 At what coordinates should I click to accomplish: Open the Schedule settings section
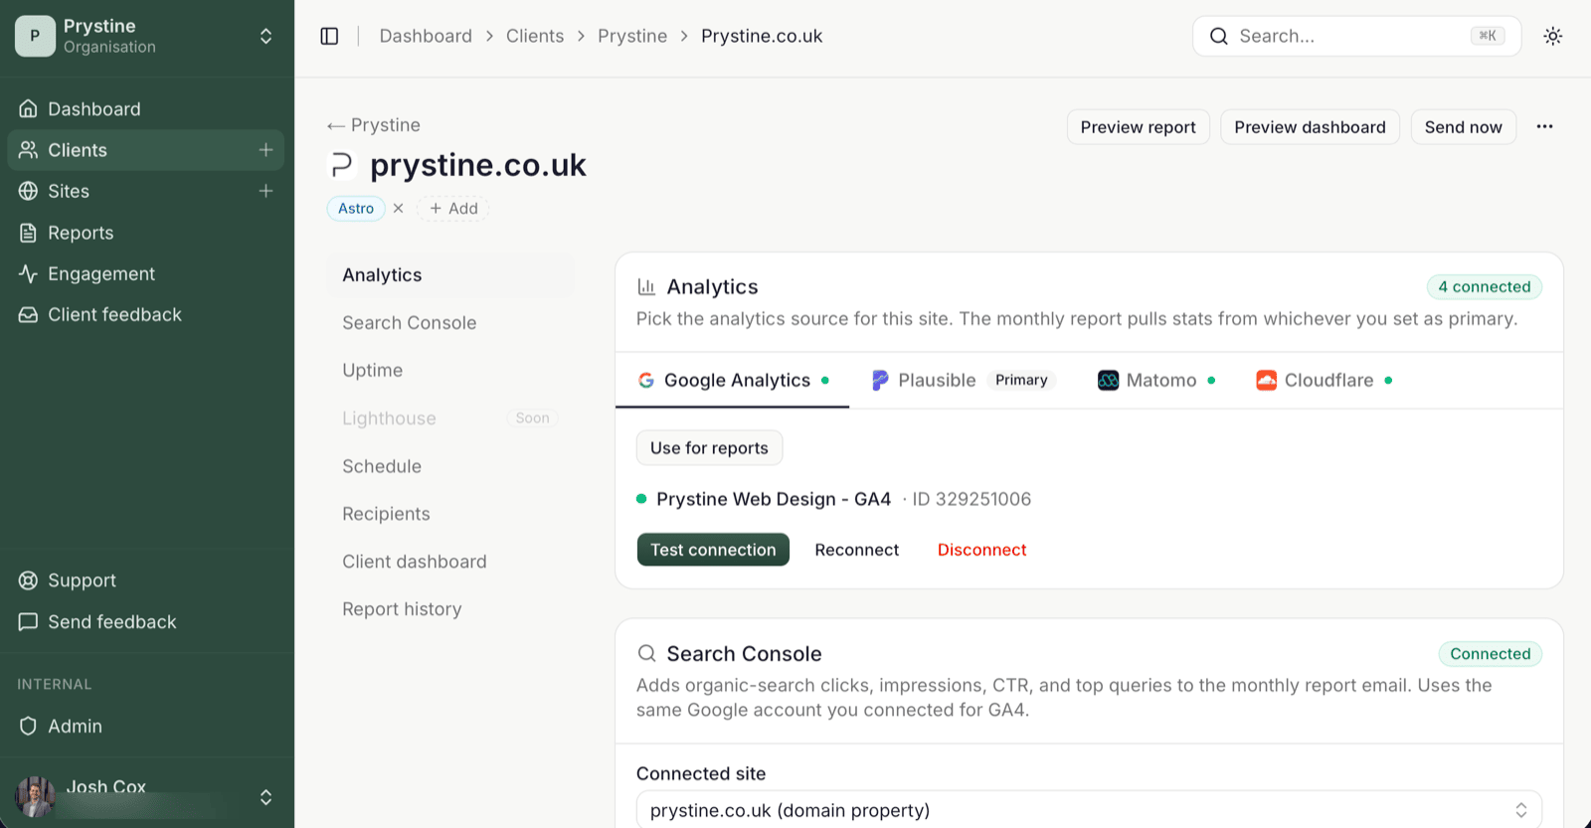click(x=450, y=466)
